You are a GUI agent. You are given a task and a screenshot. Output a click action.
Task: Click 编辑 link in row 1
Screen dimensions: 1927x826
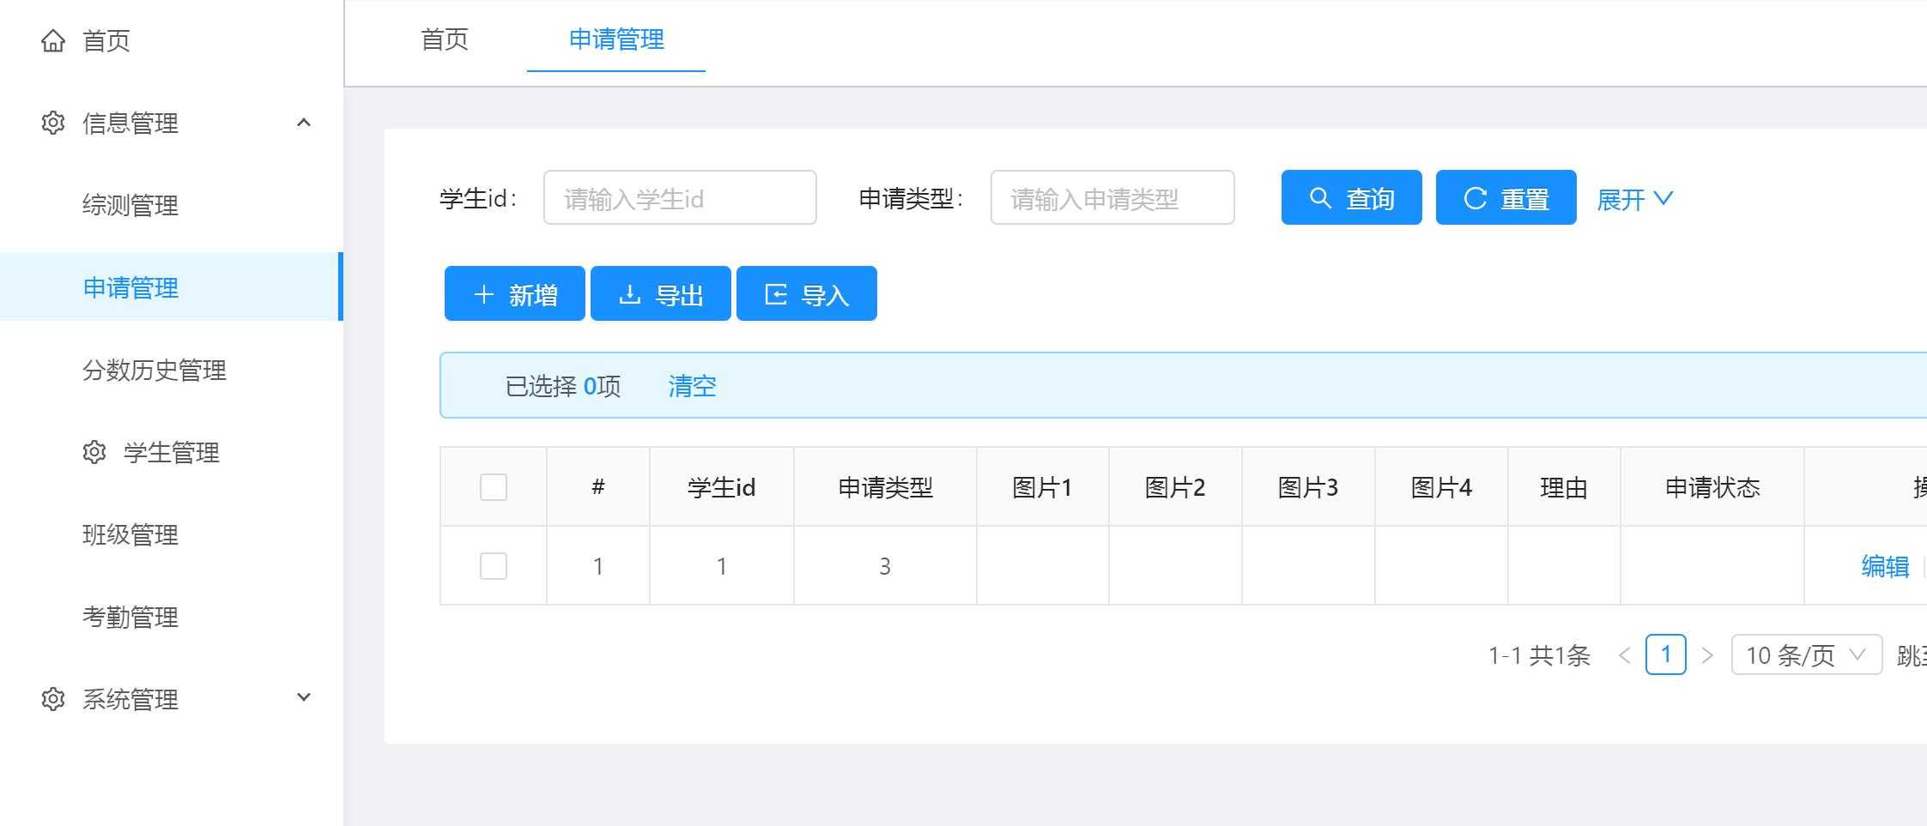pyautogui.click(x=1885, y=566)
